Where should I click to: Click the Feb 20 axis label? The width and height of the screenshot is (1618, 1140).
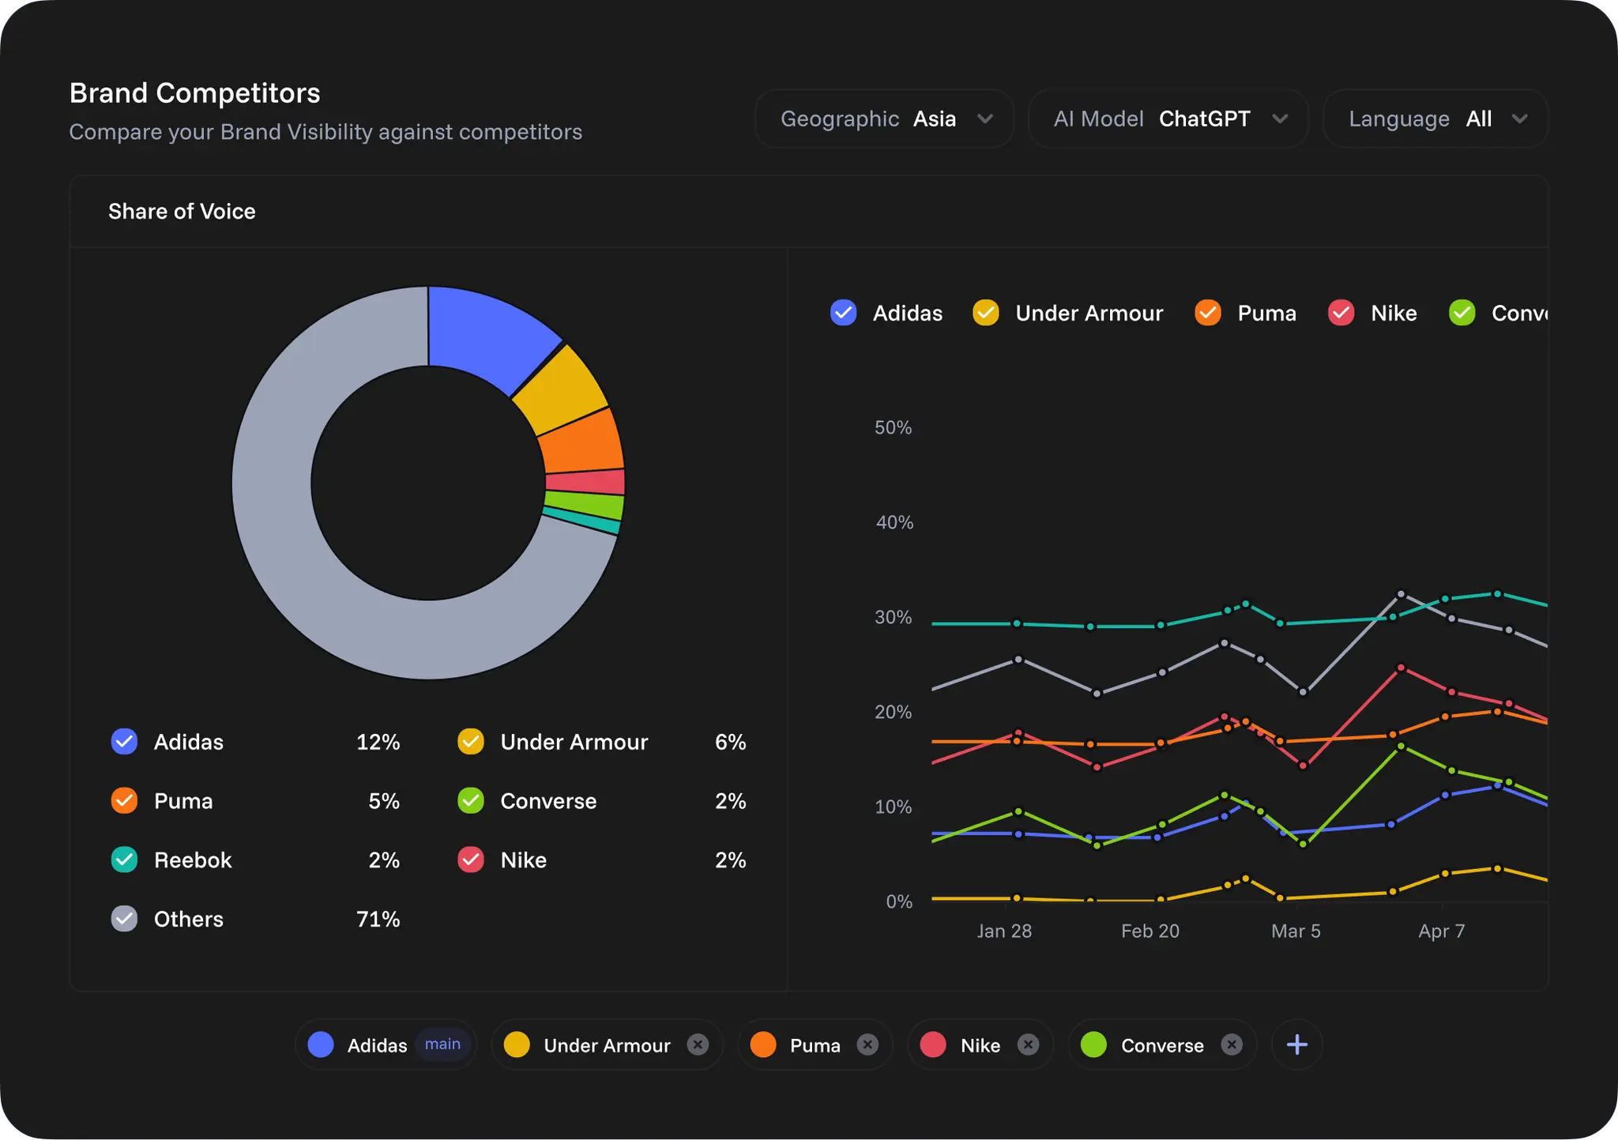1150,931
